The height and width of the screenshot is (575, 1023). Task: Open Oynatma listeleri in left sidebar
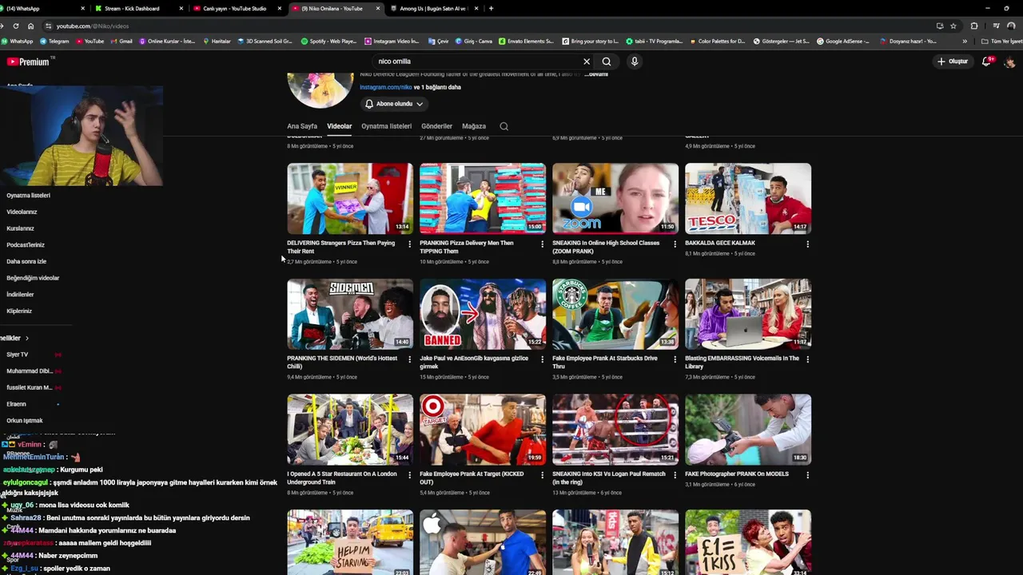pyautogui.click(x=29, y=196)
